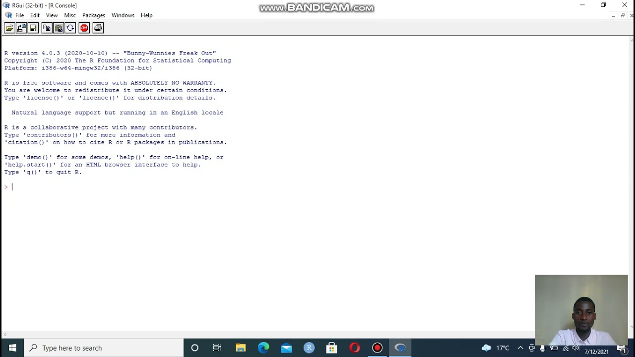Image resolution: width=635 pixels, height=357 pixels.
Task: Show hidden system tray icons
Action: (520, 348)
